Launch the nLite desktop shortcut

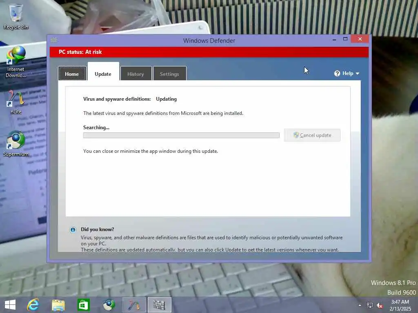[16, 102]
